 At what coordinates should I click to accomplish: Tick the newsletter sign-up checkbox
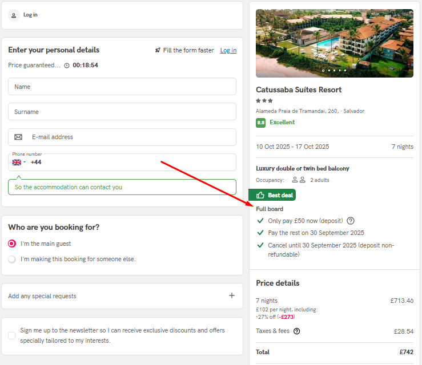12,335
